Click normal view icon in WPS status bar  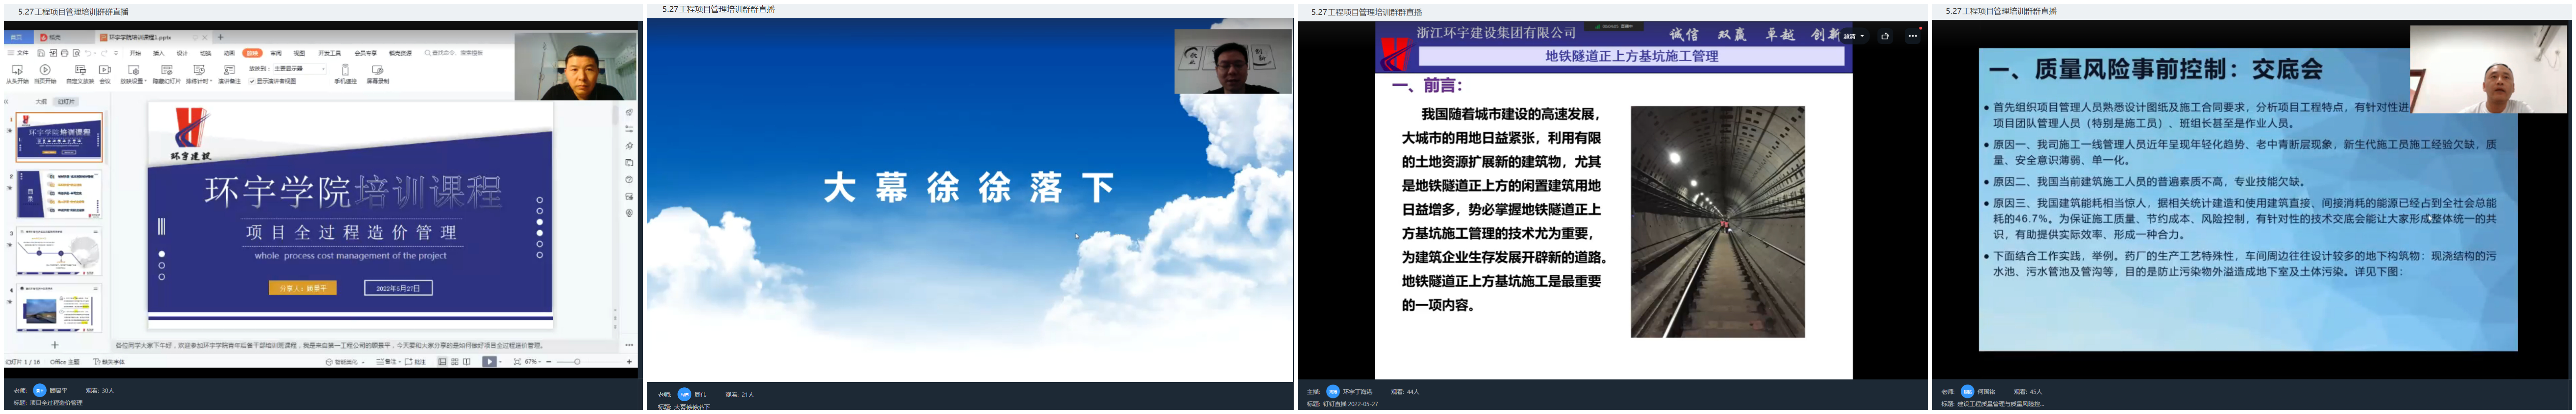pos(442,362)
